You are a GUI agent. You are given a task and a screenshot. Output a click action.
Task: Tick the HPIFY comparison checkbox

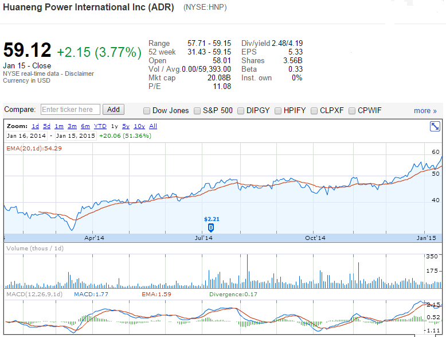278,111
